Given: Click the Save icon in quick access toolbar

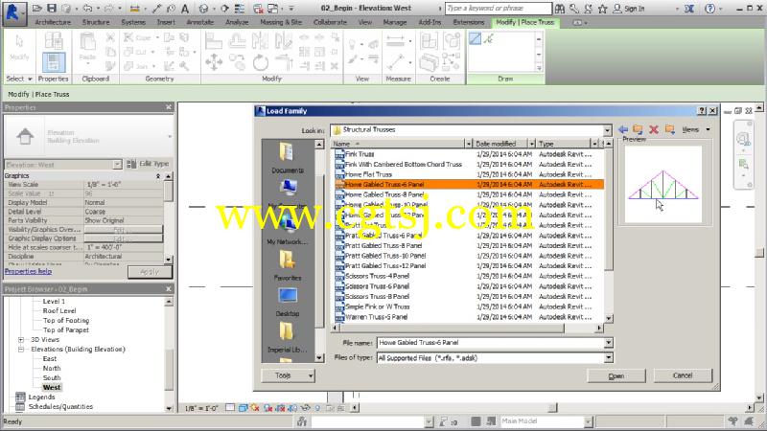Looking at the screenshot, I should pyautogui.click(x=52, y=9).
